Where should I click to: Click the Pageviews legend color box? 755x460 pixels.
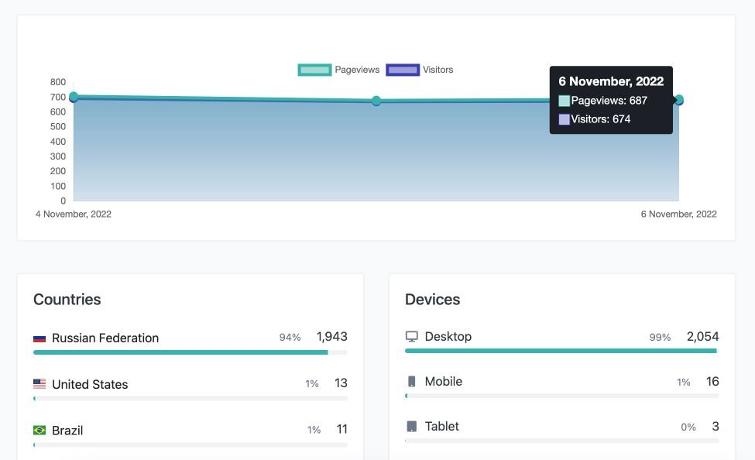coord(314,70)
